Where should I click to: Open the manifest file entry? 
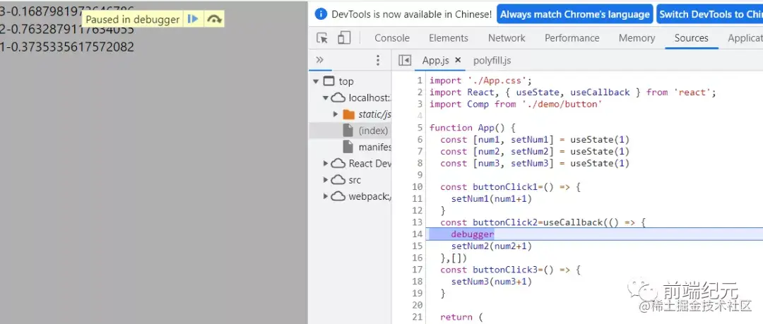pyautogui.click(x=374, y=146)
